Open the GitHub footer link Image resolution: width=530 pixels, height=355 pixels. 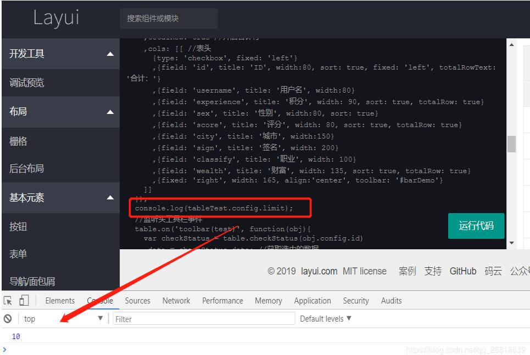tap(463, 271)
